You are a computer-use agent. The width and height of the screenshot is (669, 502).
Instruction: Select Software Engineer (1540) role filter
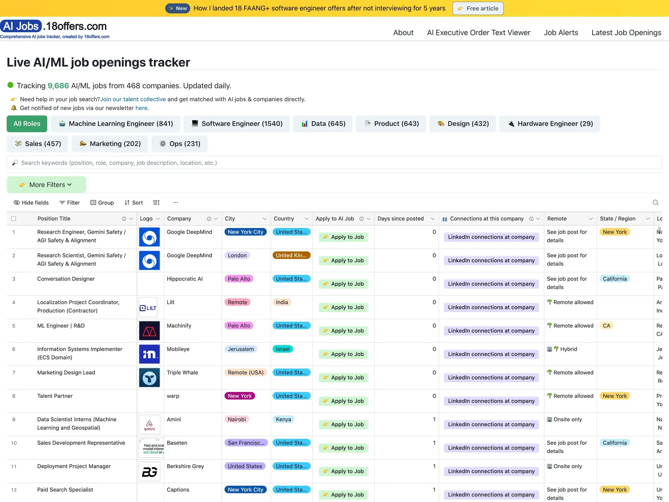coord(237,124)
